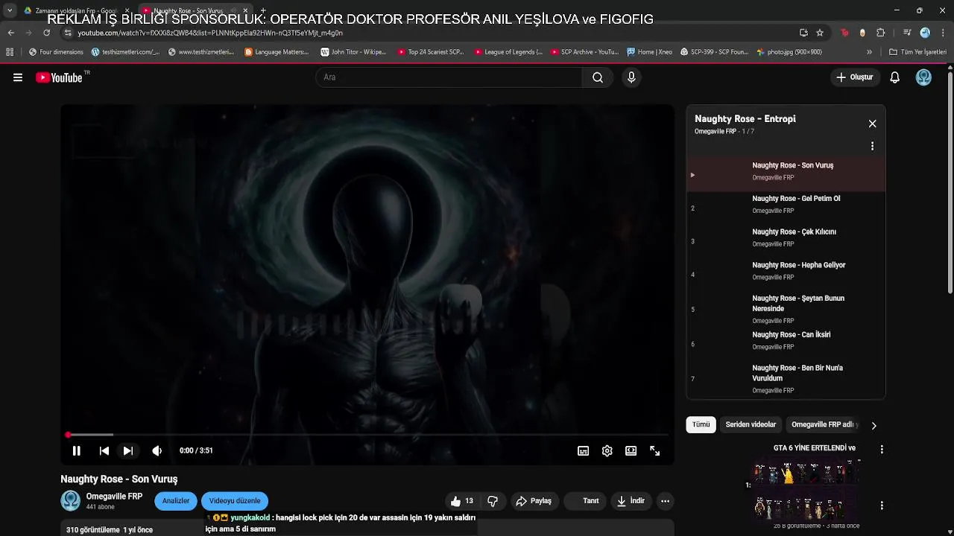The image size is (954, 536).
Task: Open the photo.jpg (900×900) bookmark
Action: click(789, 52)
